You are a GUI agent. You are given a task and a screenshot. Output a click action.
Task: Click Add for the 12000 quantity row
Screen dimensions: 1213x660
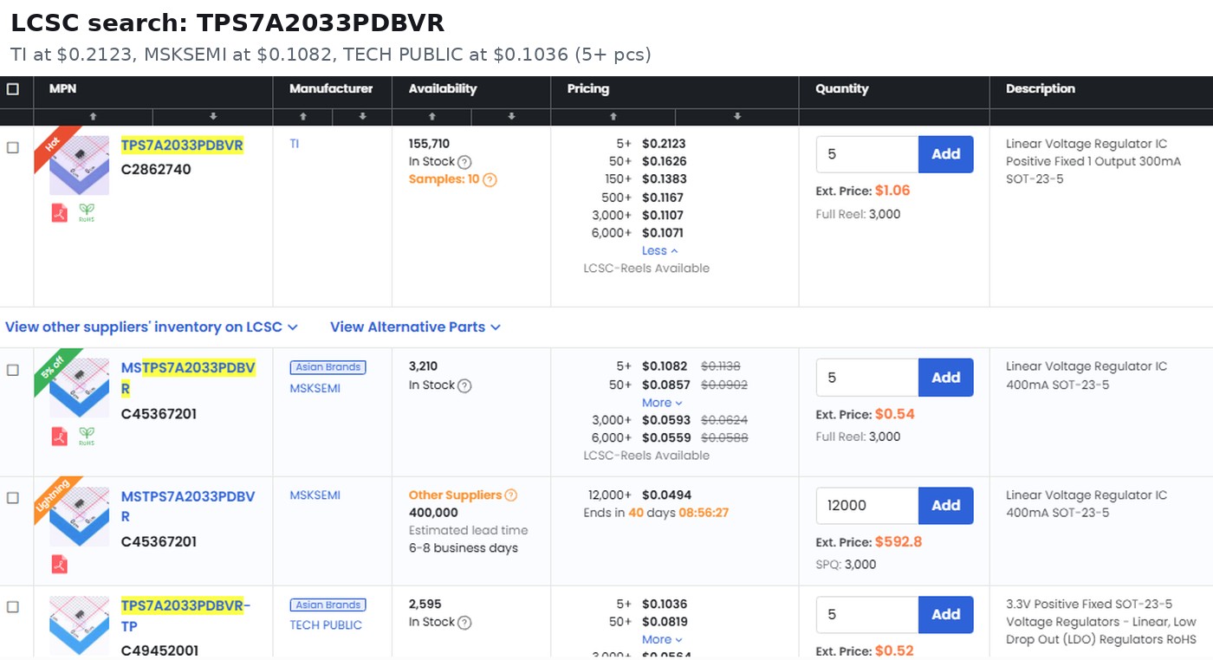click(945, 506)
